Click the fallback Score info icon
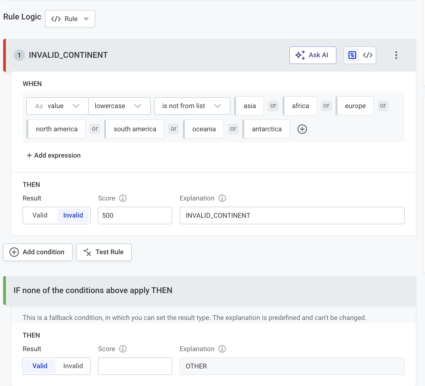This screenshot has width=425, height=386. tap(123, 349)
